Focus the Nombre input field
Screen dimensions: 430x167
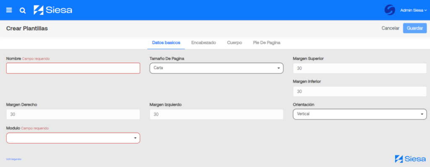[x=73, y=68]
